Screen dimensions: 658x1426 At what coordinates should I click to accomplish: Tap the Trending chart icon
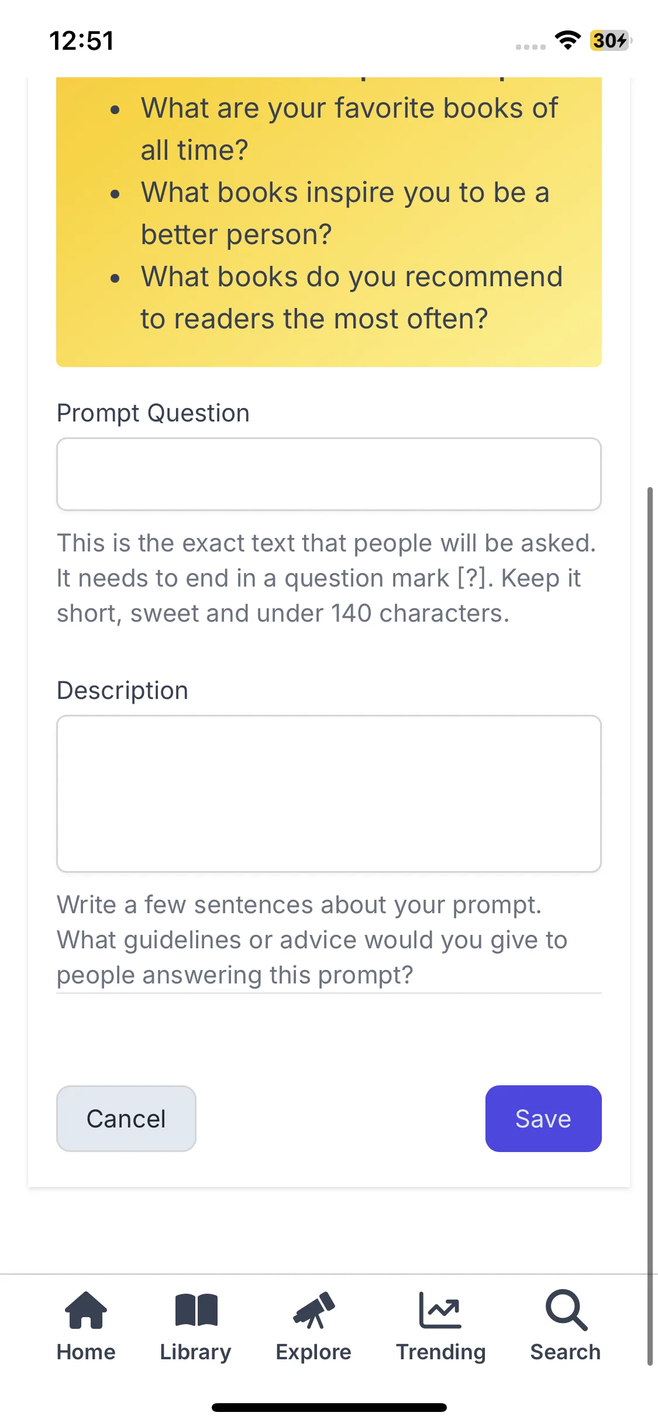440,1310
